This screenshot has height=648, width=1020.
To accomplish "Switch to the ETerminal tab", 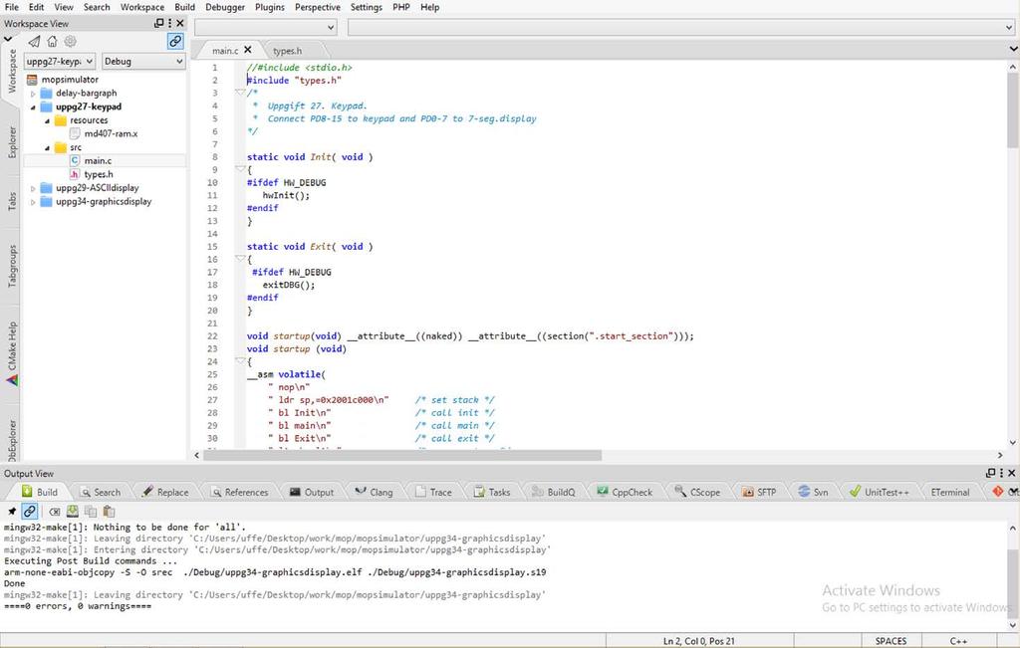I will click(x=949, y=492).
